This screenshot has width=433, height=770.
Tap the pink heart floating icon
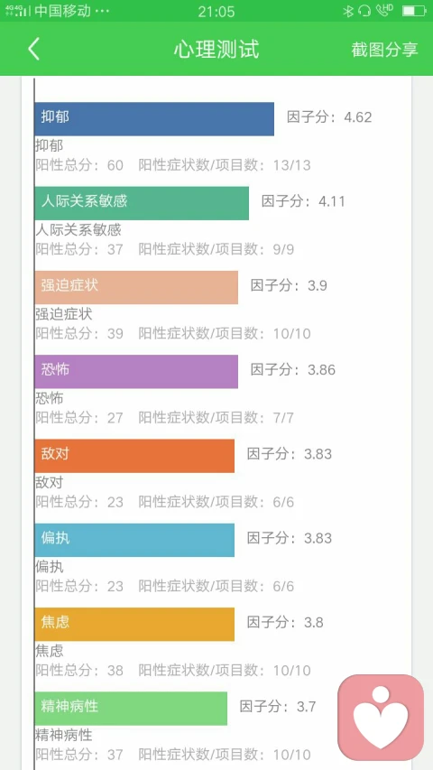pos(381,718)
